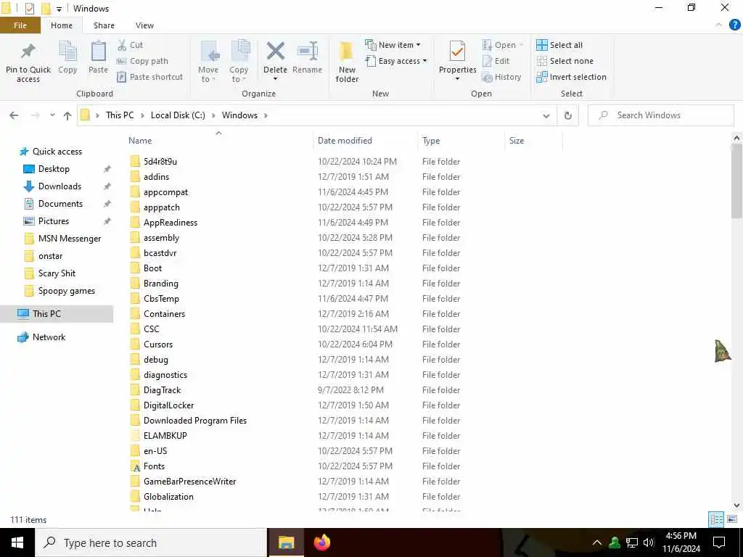Screen dimensions: 743x557
Task: Open the notification center icon
Action: pos(719,542)
